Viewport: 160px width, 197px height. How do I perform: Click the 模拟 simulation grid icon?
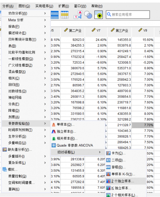coord(5,169)
